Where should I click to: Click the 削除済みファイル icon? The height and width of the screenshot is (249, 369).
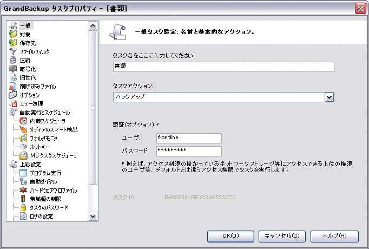[x=13, y=87]
